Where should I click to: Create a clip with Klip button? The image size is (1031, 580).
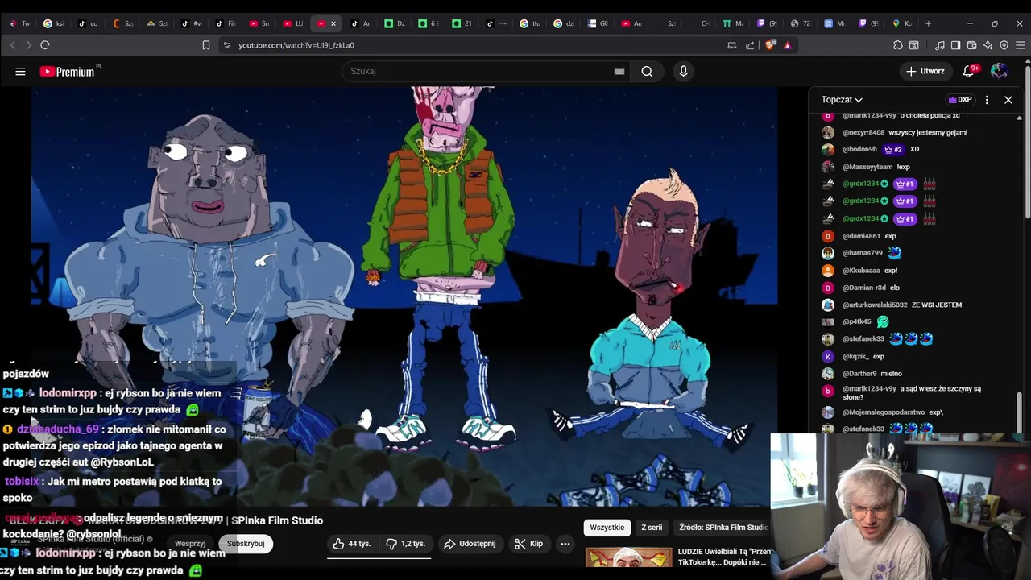click(528, 544)
